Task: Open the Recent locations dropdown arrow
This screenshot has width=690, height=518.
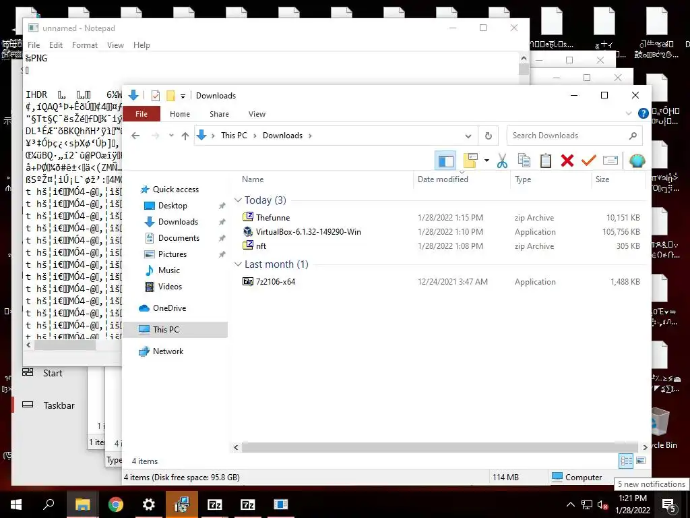Action: point(171,136)
